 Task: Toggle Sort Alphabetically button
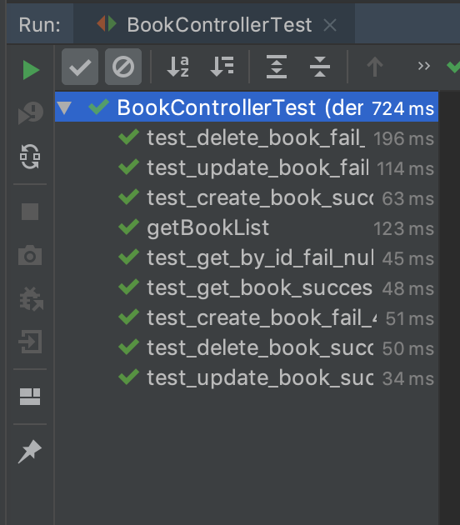coord(177,67)
